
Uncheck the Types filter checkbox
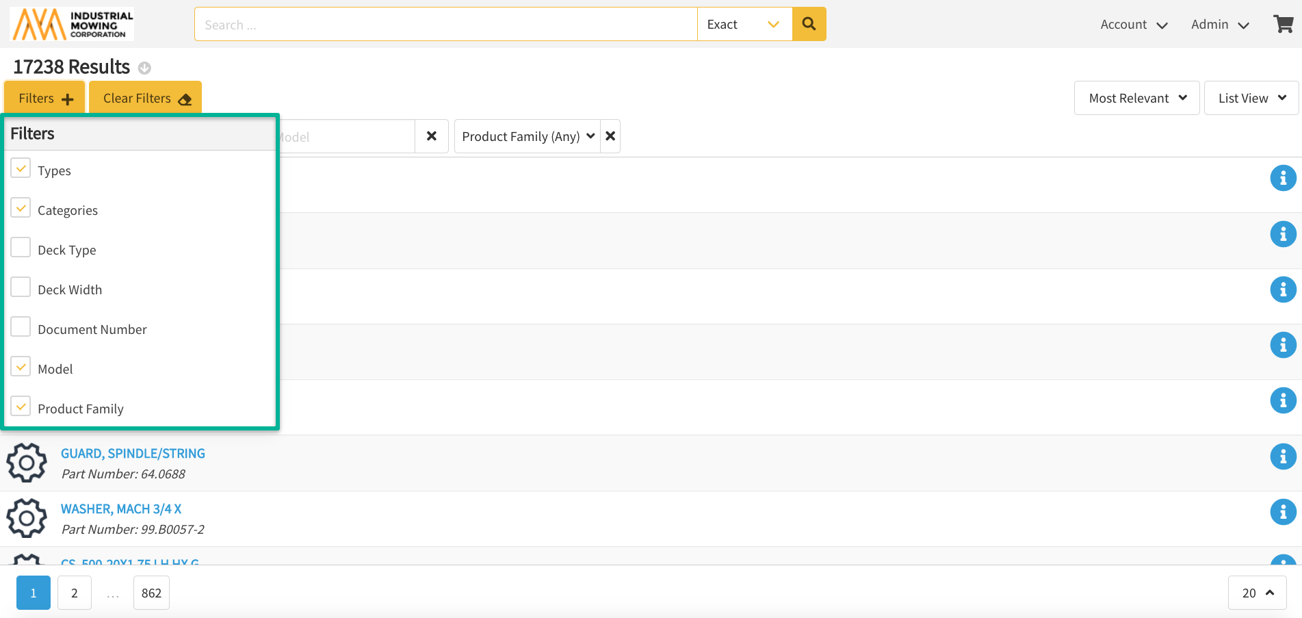pos(21,169)
